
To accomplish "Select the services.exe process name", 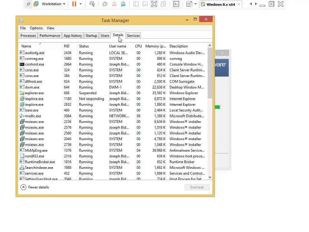I will [34, 173].
